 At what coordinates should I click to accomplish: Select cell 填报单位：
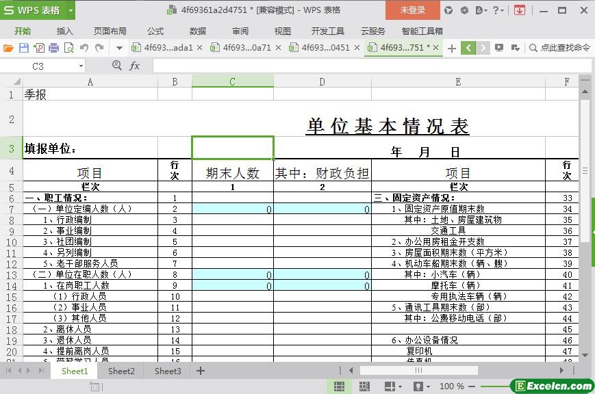[x=90, y=148]
